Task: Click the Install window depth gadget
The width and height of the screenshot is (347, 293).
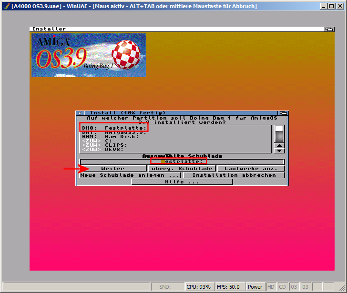Action: click(x=283, y=113)
